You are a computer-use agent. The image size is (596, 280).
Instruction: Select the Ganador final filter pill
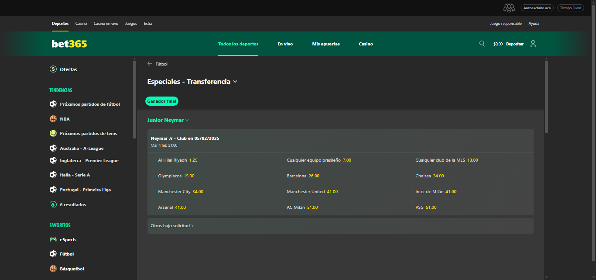click(162, 101)
